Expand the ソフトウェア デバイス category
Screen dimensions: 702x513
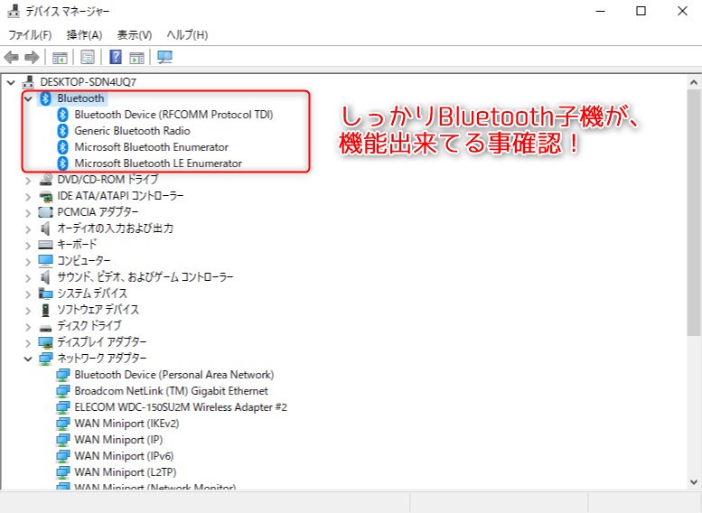click(28, 310)
